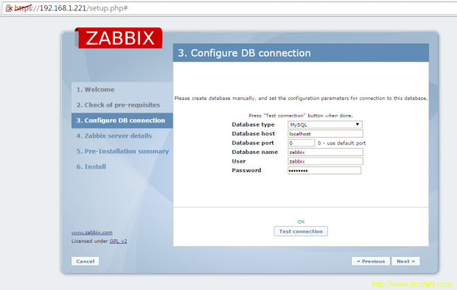Click the '0 - use default port' hint
Screen dimensions: 457x290
[341, 144]
